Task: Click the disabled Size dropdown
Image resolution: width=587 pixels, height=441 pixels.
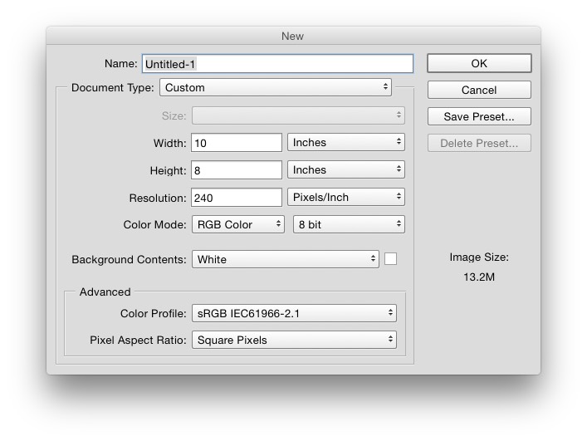Action: pos(298,115)
